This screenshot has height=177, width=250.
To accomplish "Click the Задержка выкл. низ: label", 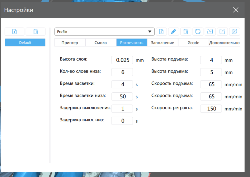I will [x=82, y=120].
